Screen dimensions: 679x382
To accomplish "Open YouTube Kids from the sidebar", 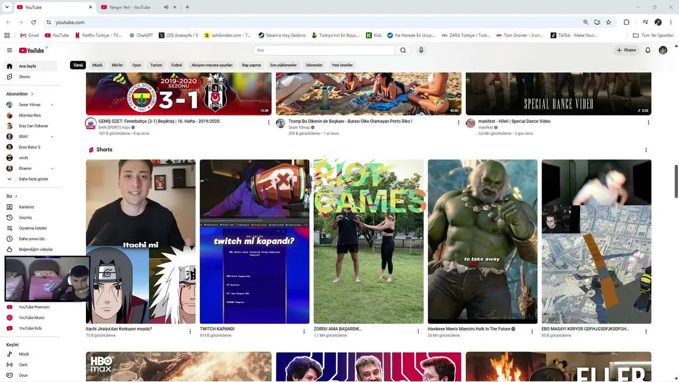I will (x=30, y=328).
